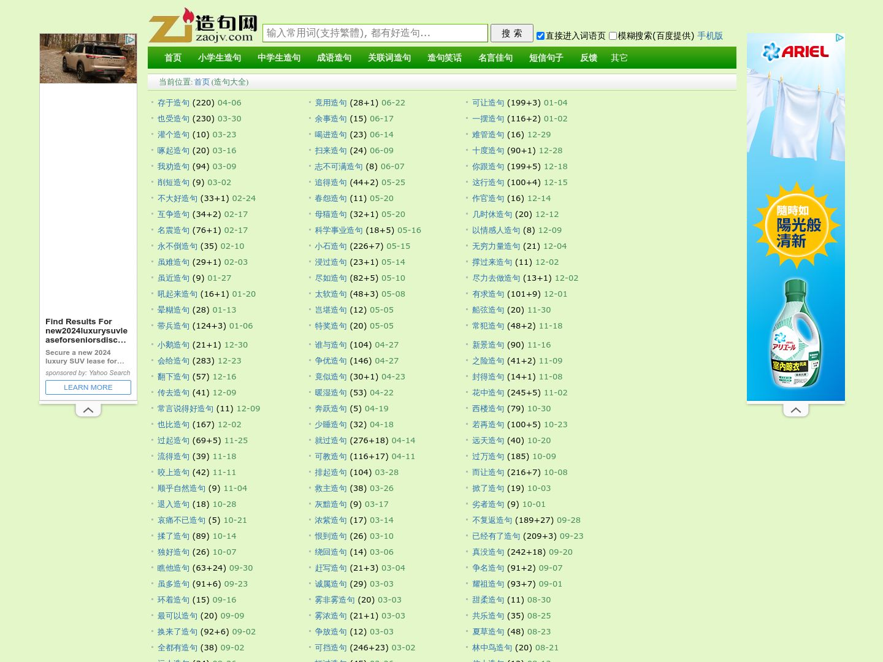The image size is (883, 662).
Task: Click the 搜索 button
Action: tap(512, 33)
